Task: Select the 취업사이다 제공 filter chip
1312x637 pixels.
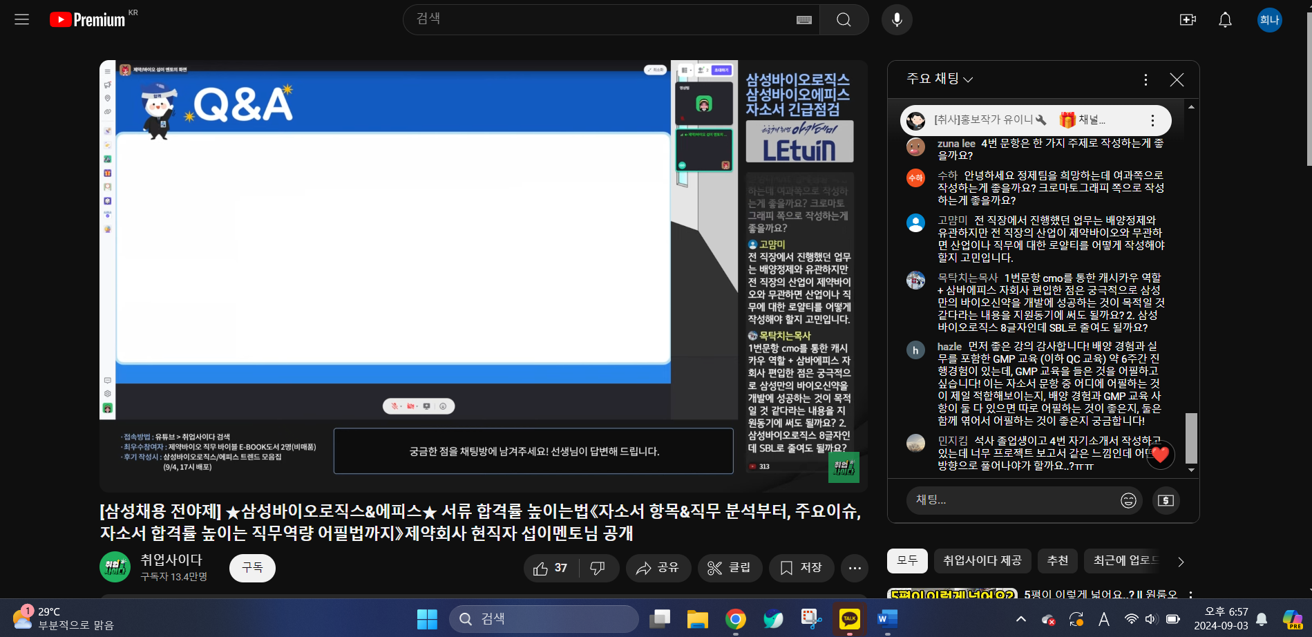Action: 982,561
